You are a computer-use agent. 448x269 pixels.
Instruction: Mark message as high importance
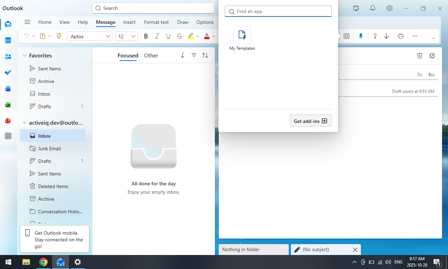tap(375, 36)
